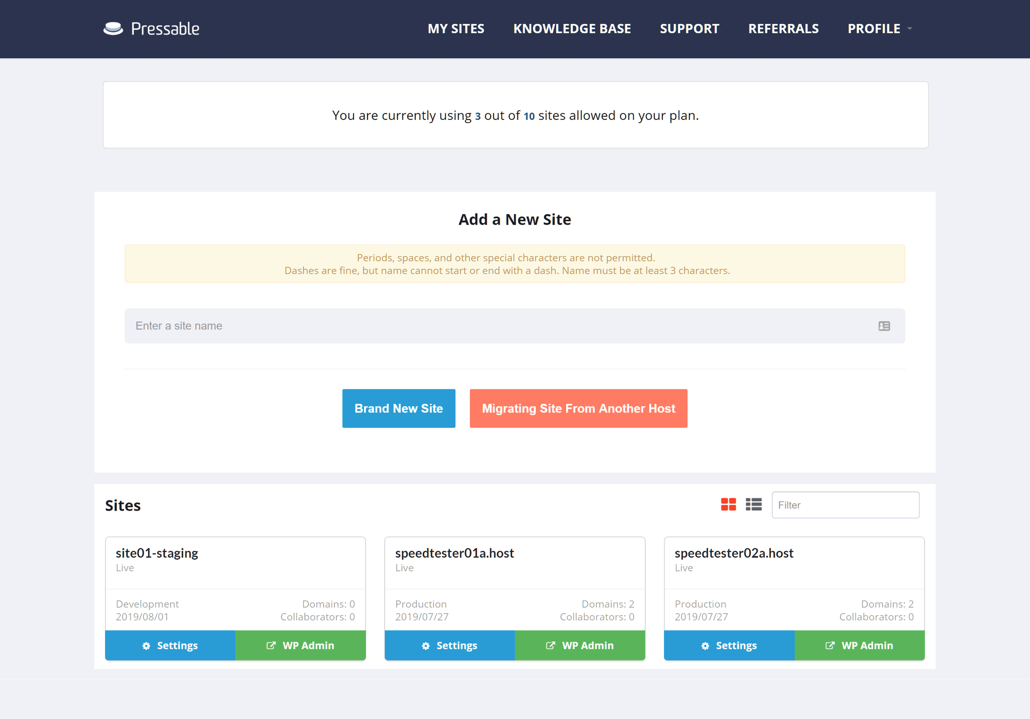
Task: Select the speedtester01a.host site title
Action: tap(454, 553)
